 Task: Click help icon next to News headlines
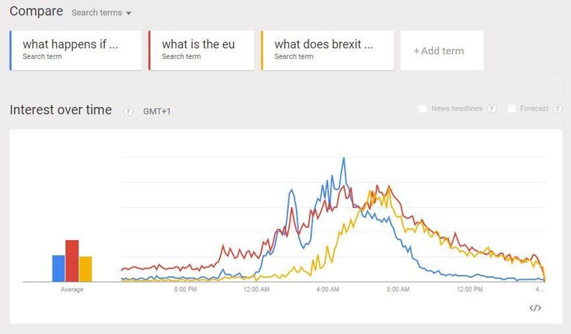[492, 108]
